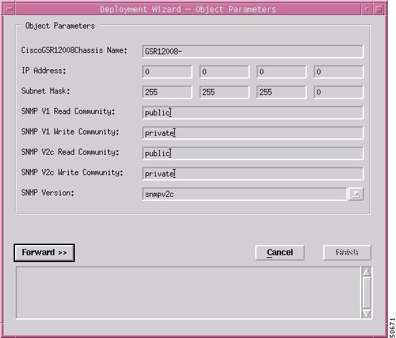Maximize the Deployment Wizard window
Viewport: 396px width, 338px height.
(379, 10)
